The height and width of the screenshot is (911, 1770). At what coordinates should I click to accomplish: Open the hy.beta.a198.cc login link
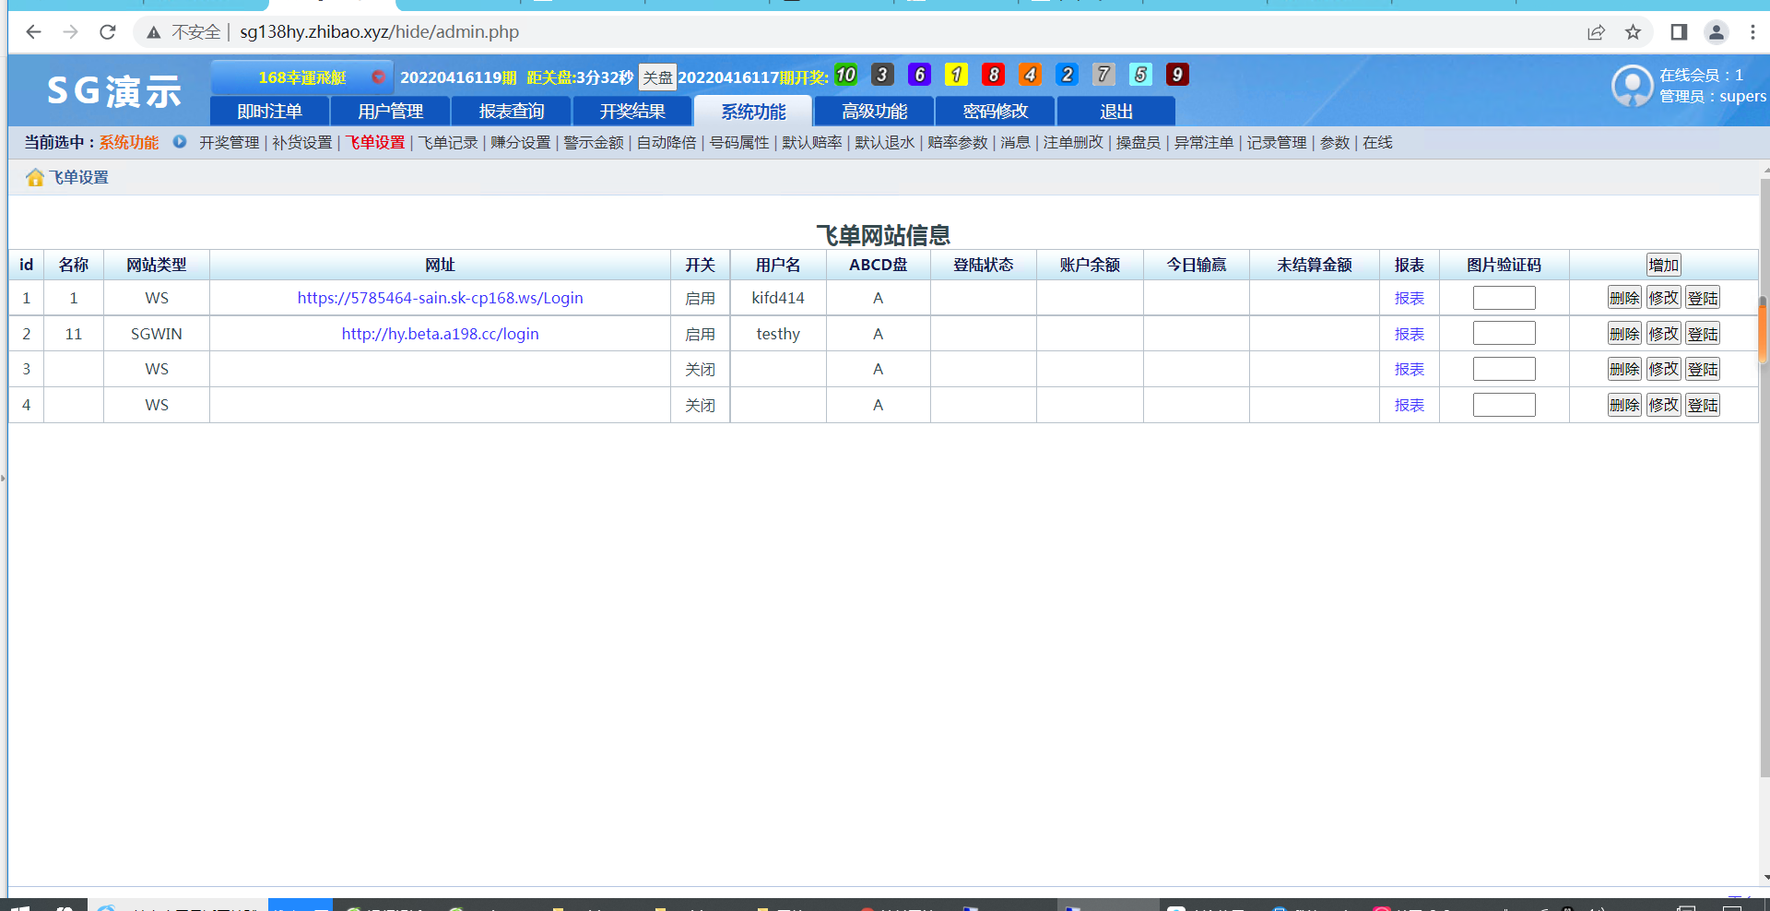pos(440,334)
